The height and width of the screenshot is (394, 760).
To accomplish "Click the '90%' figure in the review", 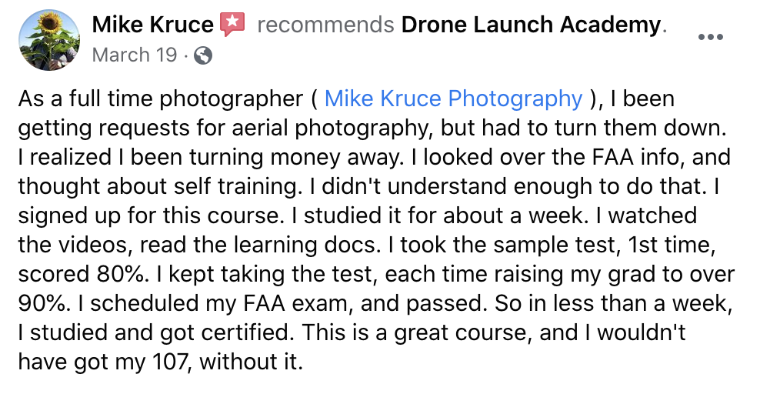I will coord(42,303).
